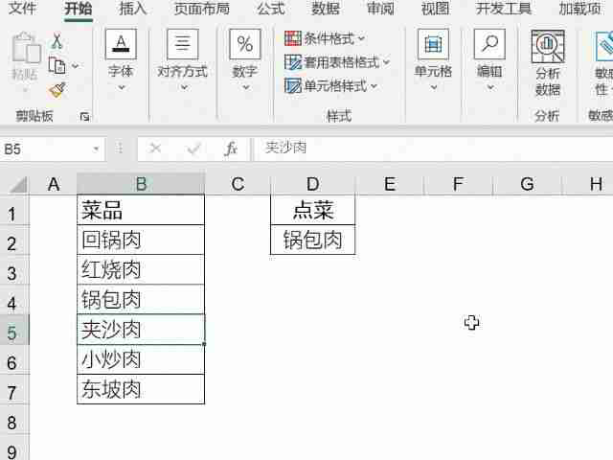Expand the Cell Styles dropdown arrow
Image resolution: width=613 pixels, height=460 pixels.
click(x=375, y=85)
